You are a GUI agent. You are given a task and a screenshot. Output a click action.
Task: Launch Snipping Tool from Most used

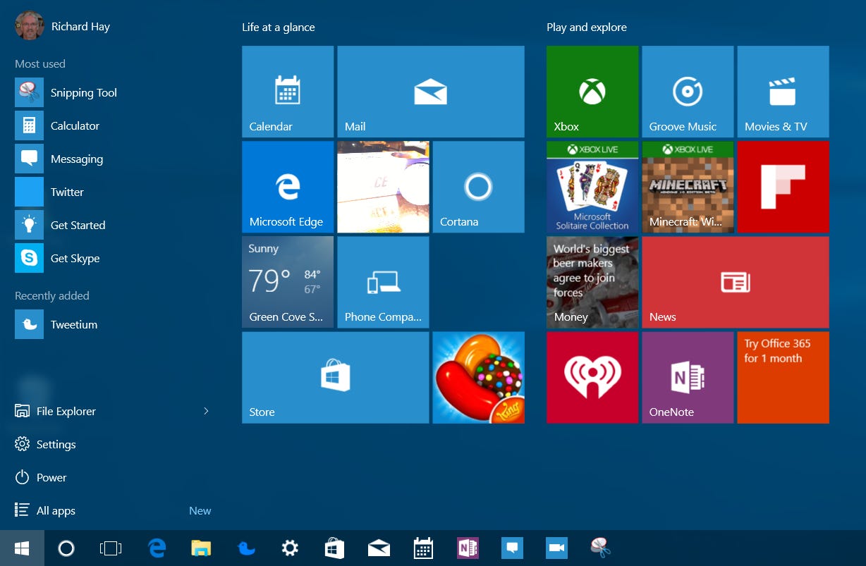coord(83,92)
